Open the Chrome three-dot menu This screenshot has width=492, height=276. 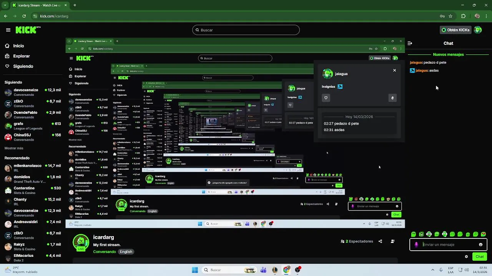486,16
